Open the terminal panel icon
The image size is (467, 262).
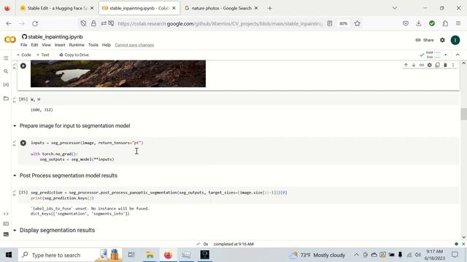coord(6,234)
